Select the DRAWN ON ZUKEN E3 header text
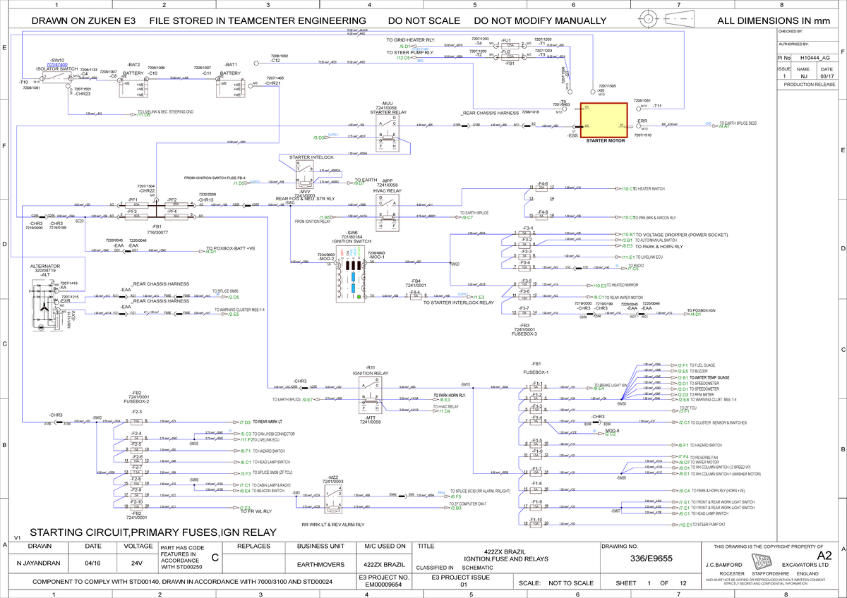The image size is (847, 598). 83,21
